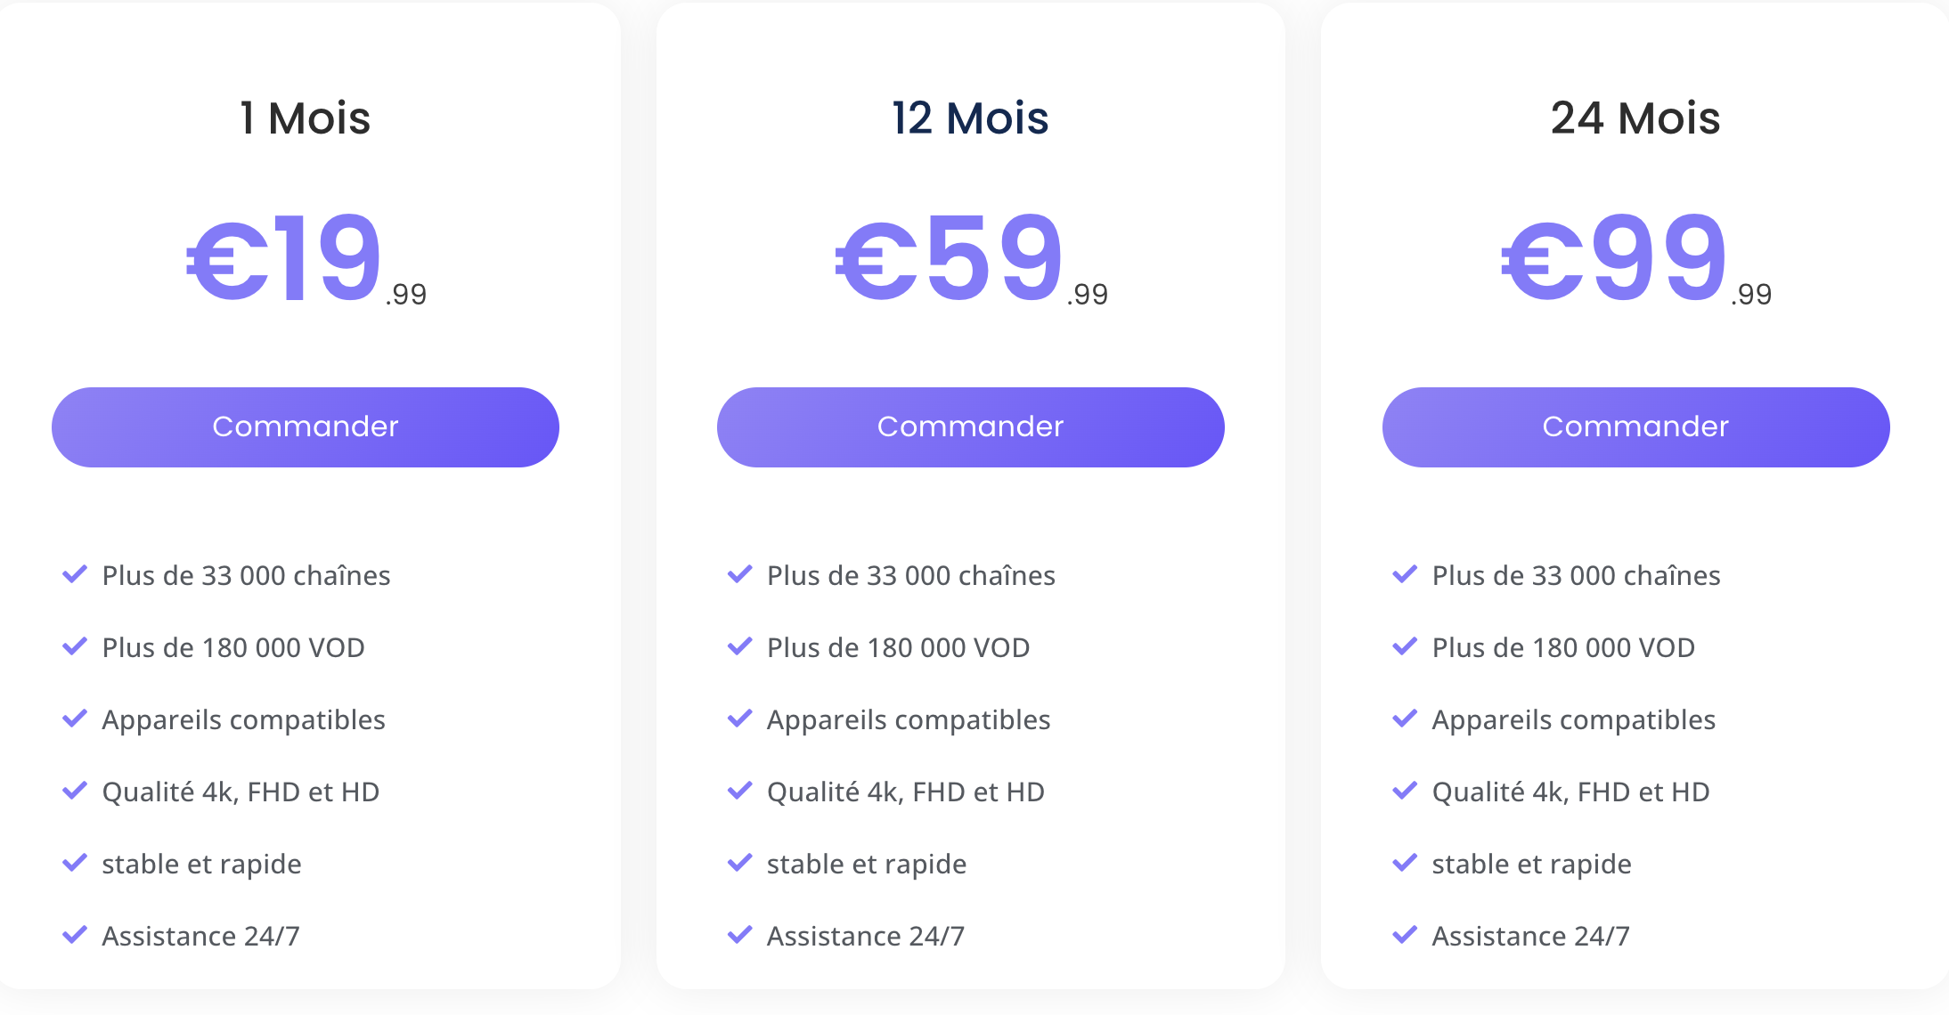
Task: Click the €19.99 price
Action: pos(305,259)
